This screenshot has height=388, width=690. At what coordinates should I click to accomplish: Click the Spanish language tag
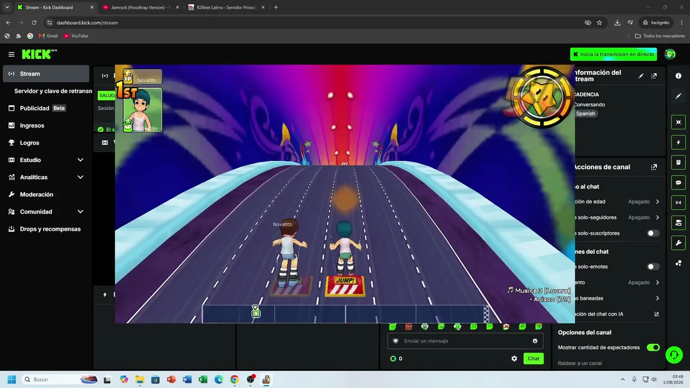pos(585,114)
